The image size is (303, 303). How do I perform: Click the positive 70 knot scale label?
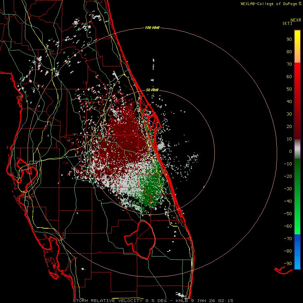tap(289, 64)
